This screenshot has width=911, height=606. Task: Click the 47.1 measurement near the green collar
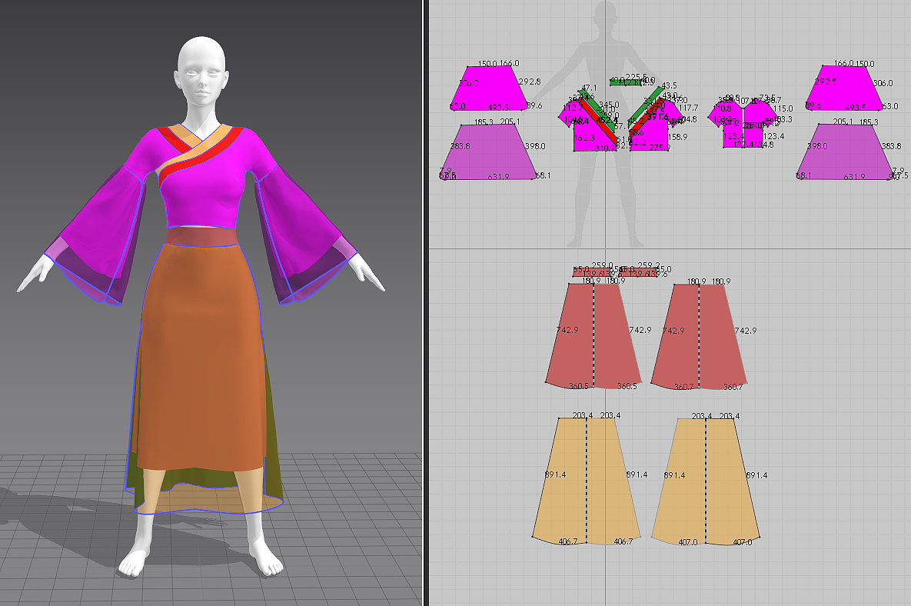(x=589, y=88)
